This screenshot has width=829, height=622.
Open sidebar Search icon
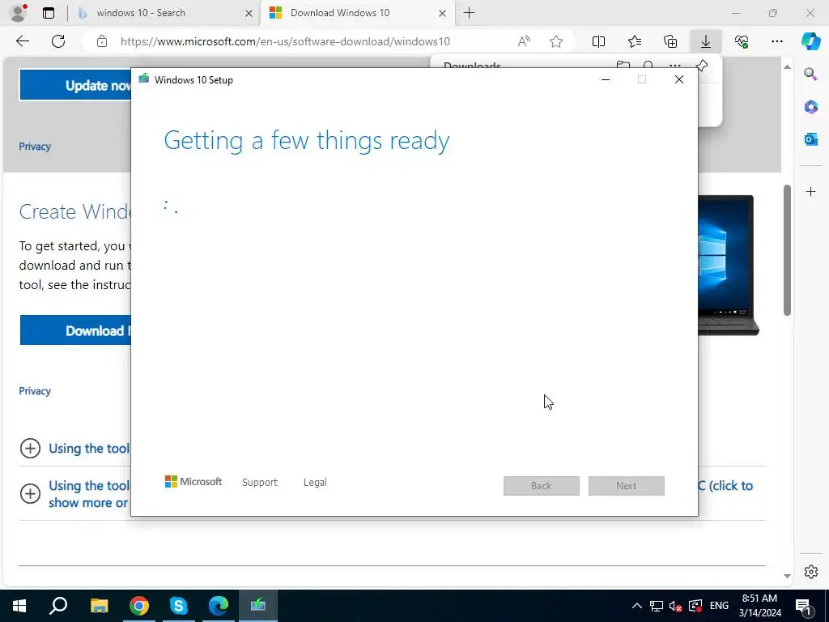point(810,74)
